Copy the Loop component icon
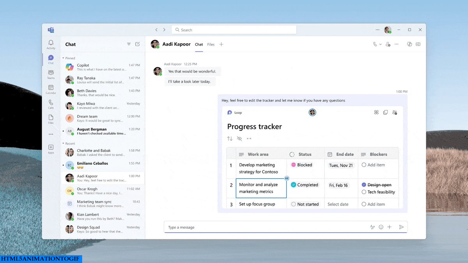Image resolution: width=468 pixels, height=263 pixels. click(x=385, y=112)
